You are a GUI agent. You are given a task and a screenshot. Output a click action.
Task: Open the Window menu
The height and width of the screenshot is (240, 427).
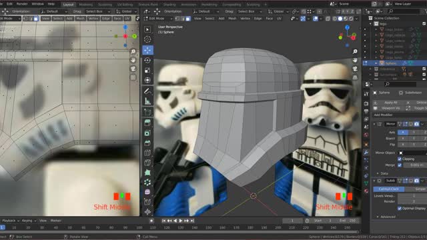coord(37,4)
